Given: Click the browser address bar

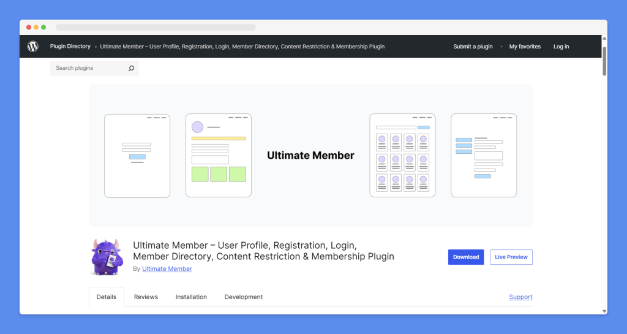Looking at the screenshot, I should pyautogui.click(x=156, y=27).
